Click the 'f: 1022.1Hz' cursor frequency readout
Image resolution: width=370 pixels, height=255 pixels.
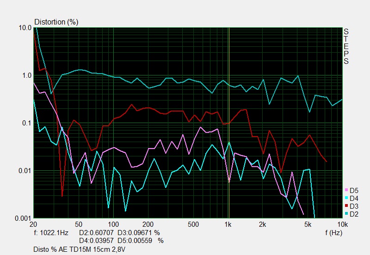pos(51,233)
